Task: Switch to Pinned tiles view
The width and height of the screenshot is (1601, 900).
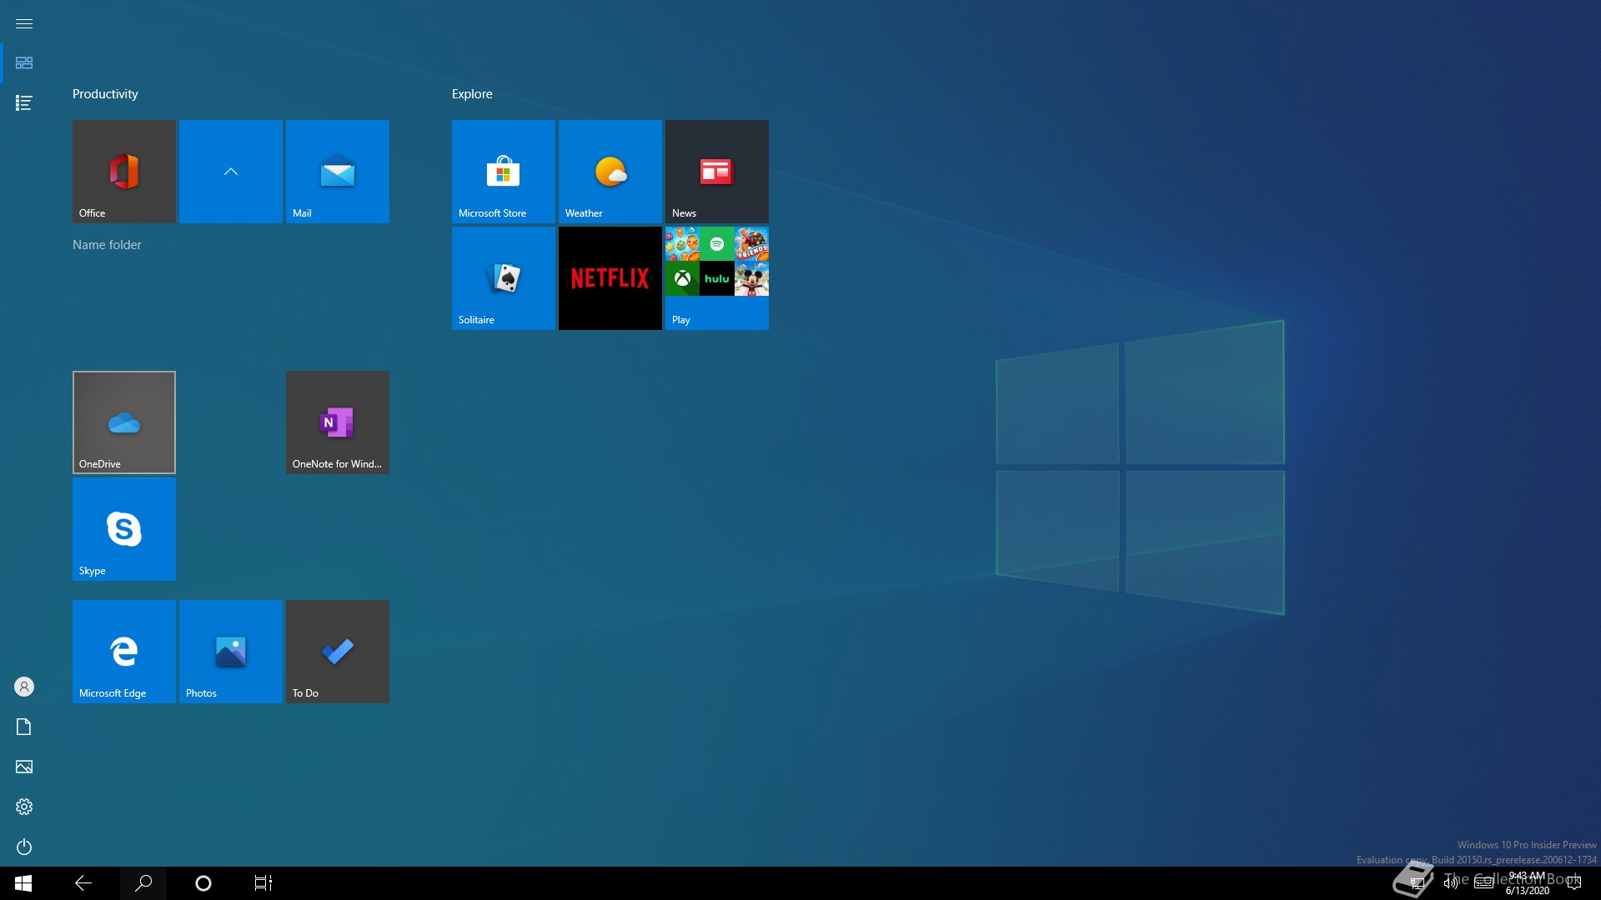Action: point(24,63)
